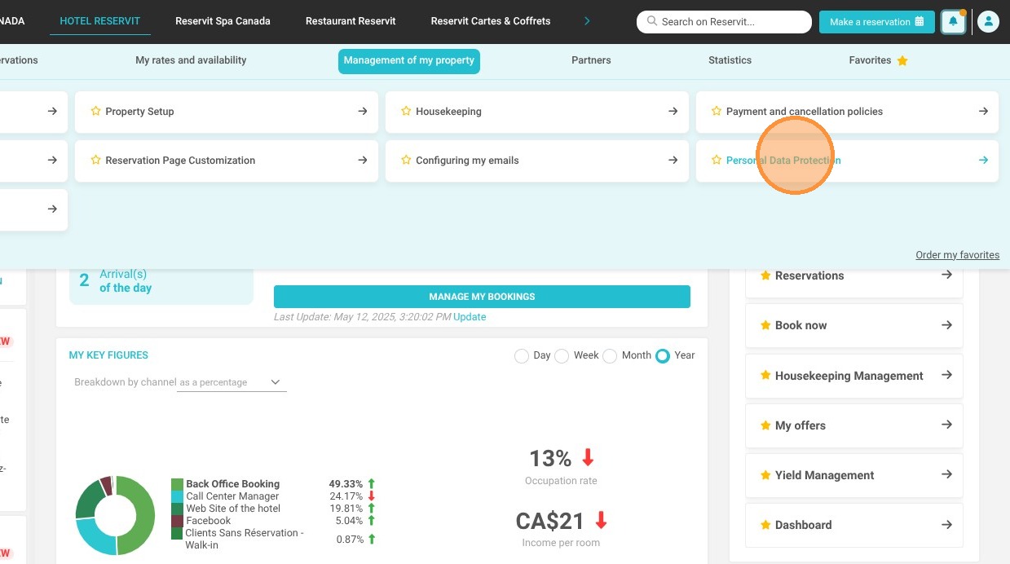Click the search magnifier icon

click(x=652, y=22)
